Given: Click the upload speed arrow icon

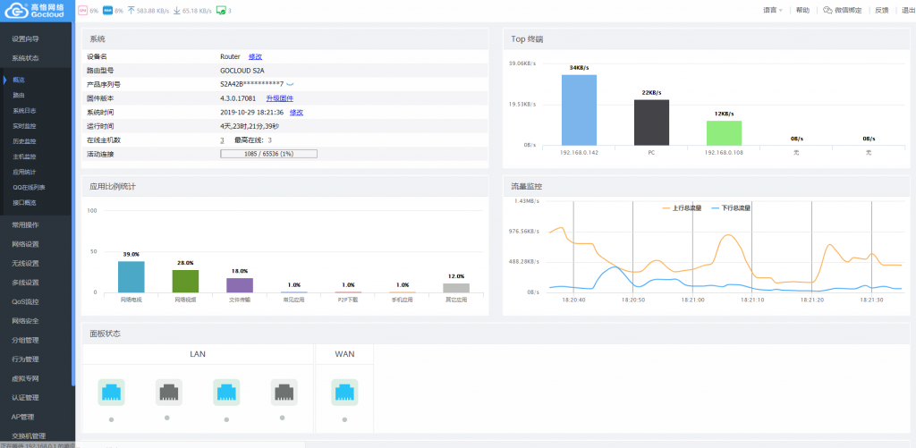Looking at the screenshot, I should coord(131,11).
